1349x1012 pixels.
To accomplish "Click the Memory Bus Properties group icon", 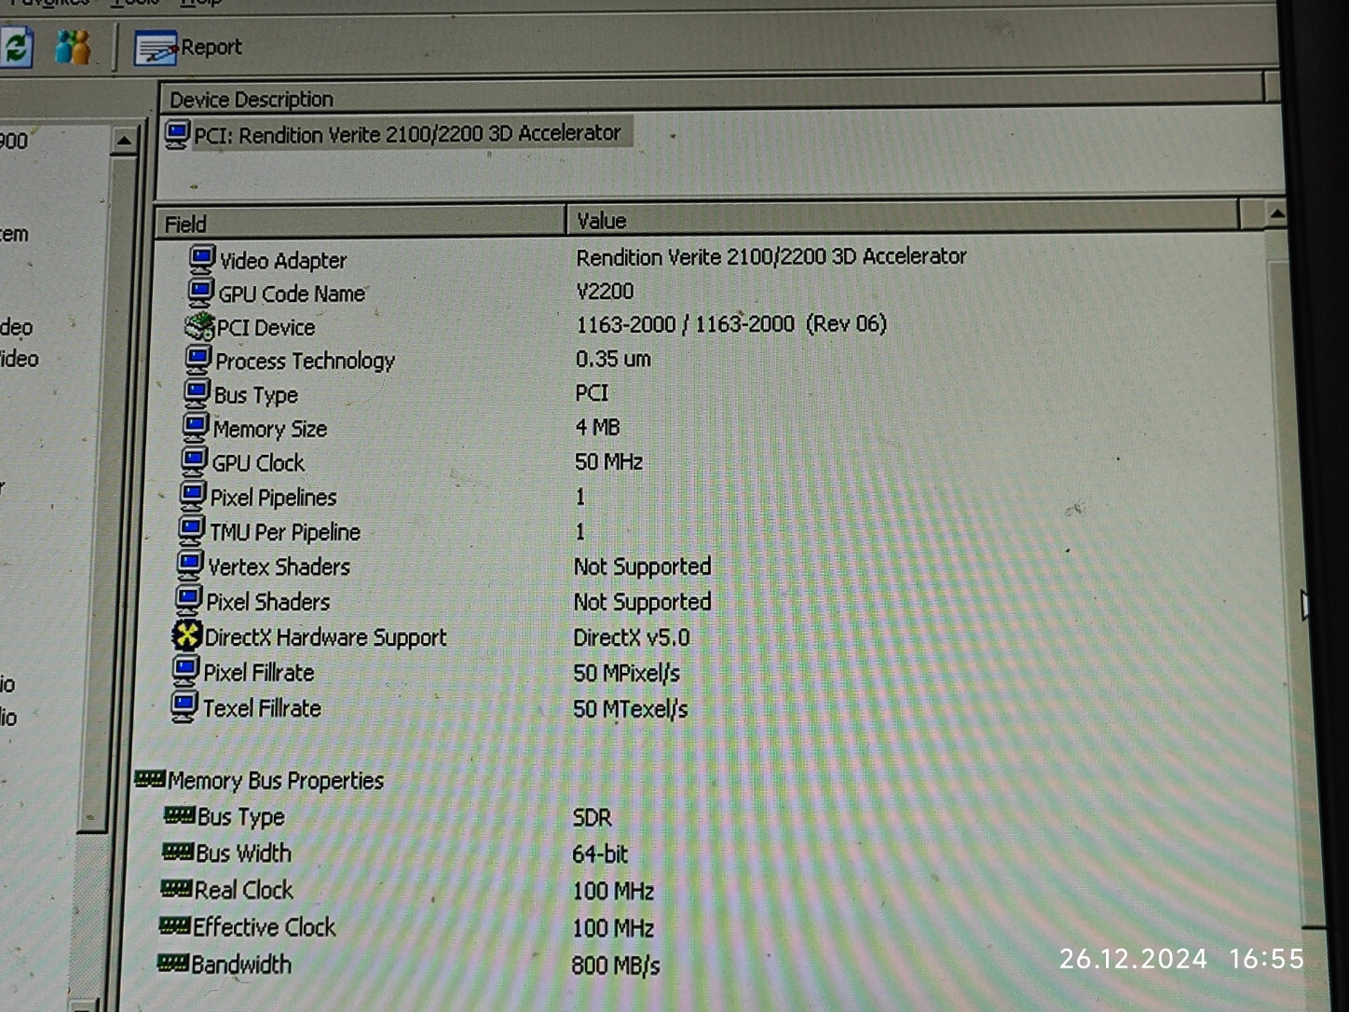I will tap(149, 779).
